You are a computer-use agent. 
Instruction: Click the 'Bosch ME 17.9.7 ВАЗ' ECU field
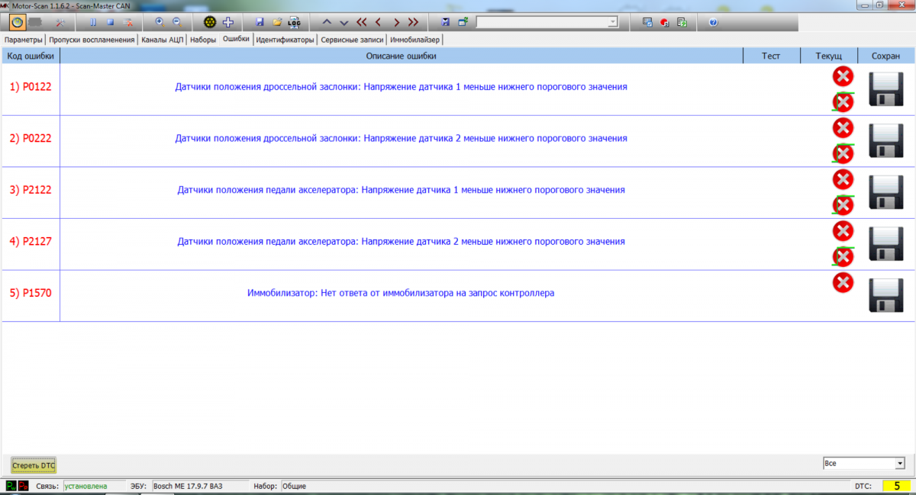[199, 486]
